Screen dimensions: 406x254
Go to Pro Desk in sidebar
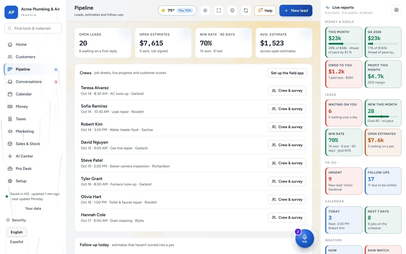(x=33, y=169)
